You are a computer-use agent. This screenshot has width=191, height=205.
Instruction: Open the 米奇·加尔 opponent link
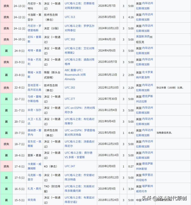point(34,110)
